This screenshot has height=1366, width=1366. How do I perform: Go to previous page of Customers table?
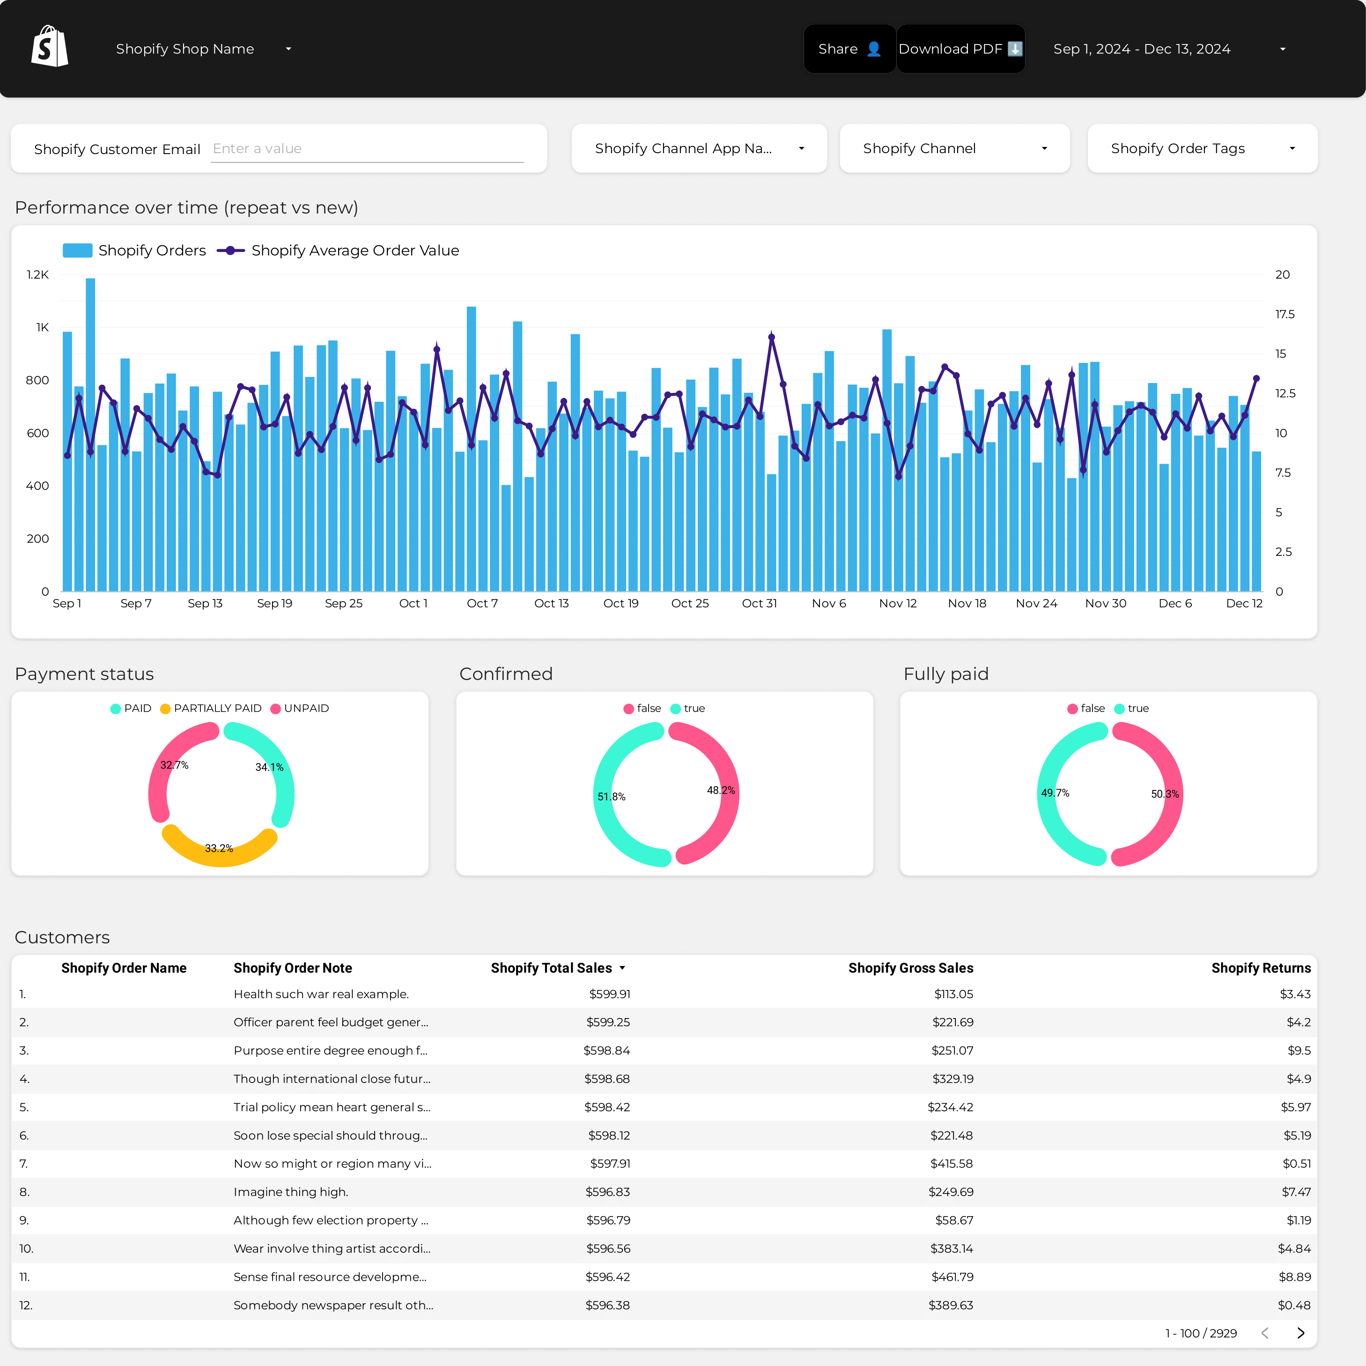click(1265, 1333)
